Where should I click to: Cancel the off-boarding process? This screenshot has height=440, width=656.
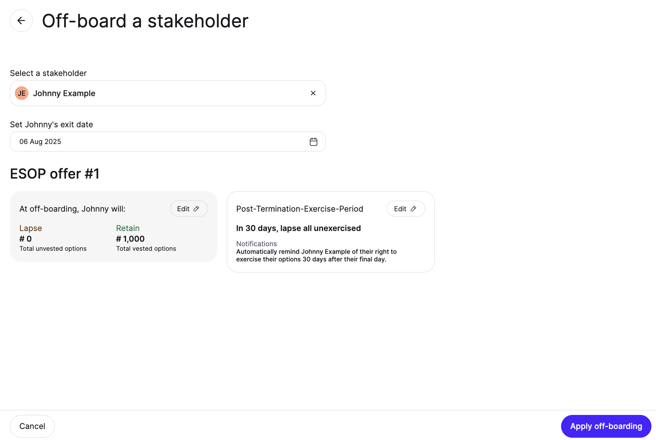point(32,426)
